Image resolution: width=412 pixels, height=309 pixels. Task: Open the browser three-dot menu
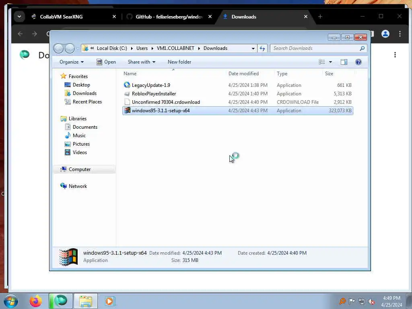coord(400,34)
